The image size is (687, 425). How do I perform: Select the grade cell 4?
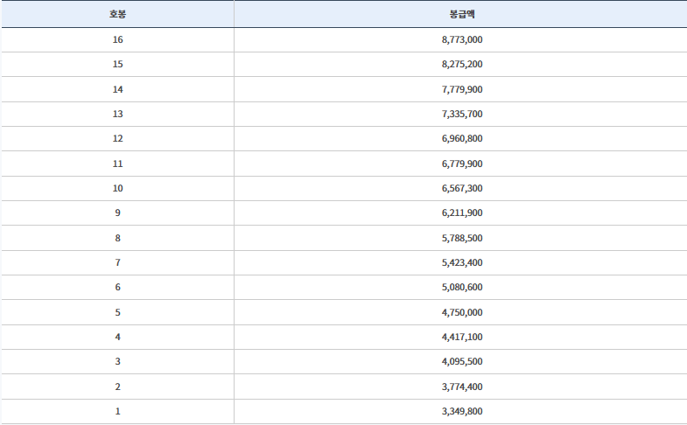pos(117,338)
